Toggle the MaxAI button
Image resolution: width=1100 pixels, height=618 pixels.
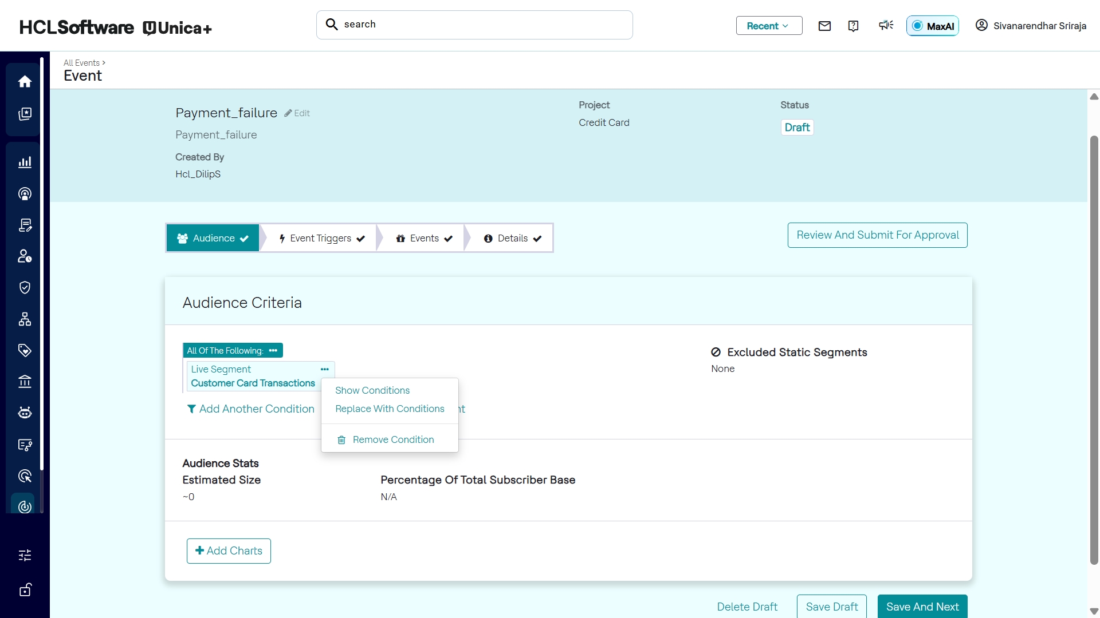(932, 26)
